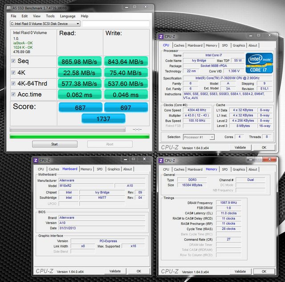Click the read access time 0.062 ms
Image resolution: width=285 pixels, height=282 pixels.
click(79, 95)
